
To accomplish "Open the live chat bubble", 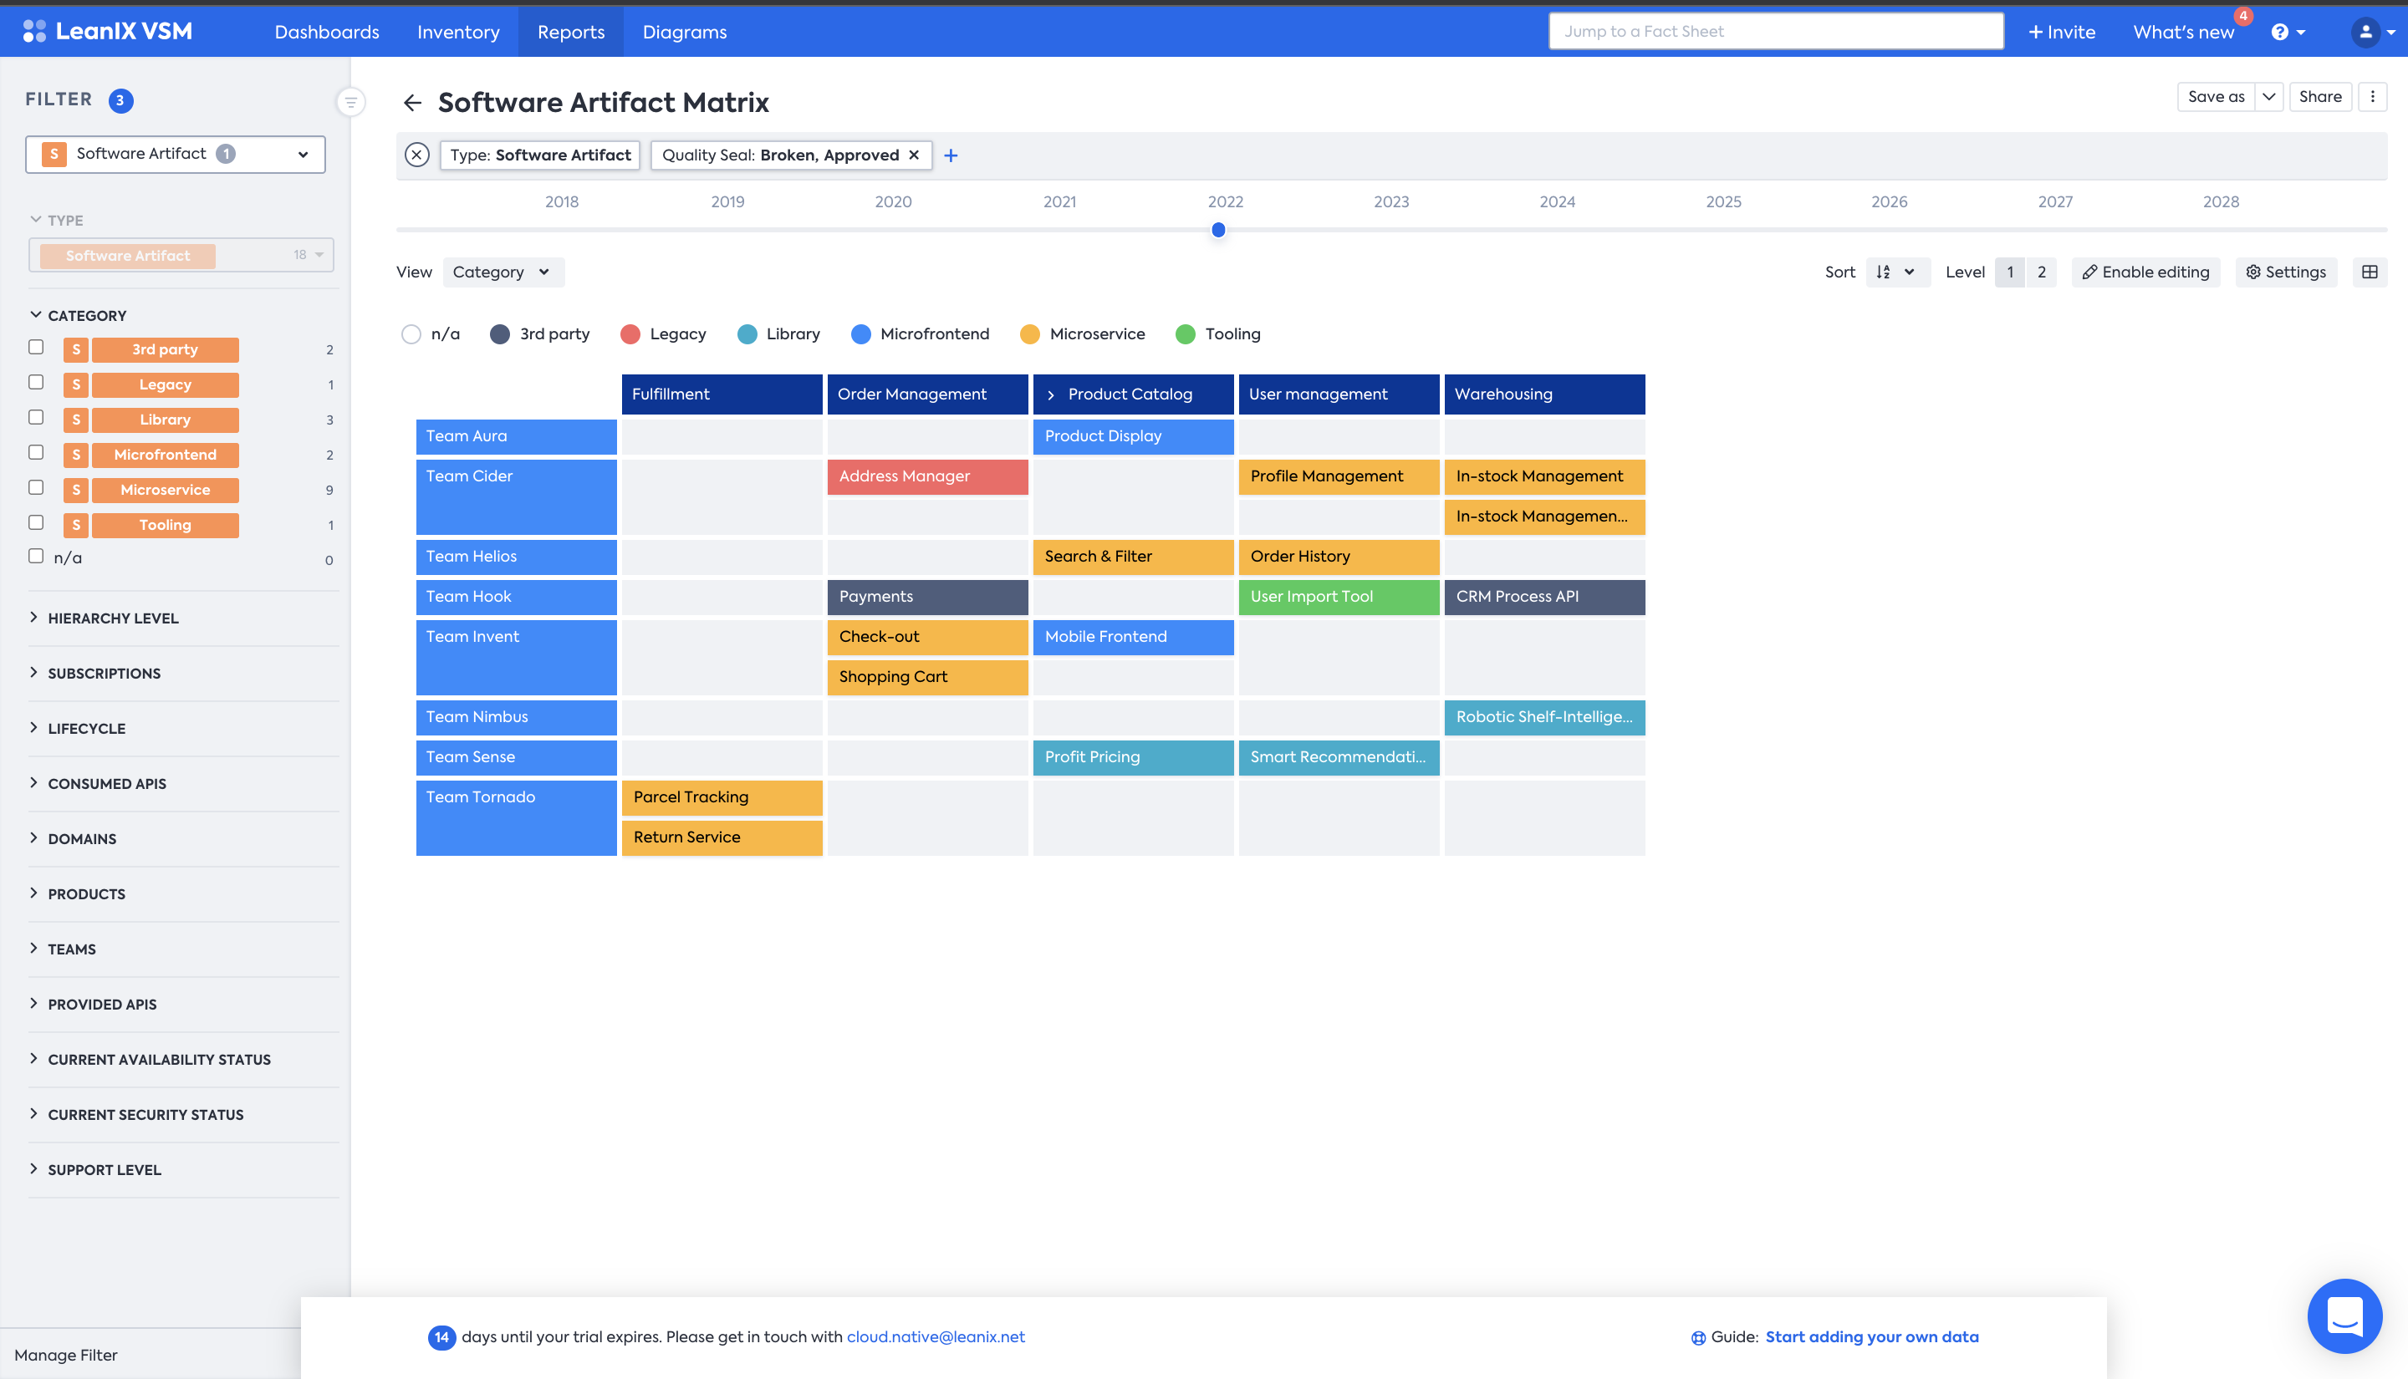I will pos(2344,1315).
